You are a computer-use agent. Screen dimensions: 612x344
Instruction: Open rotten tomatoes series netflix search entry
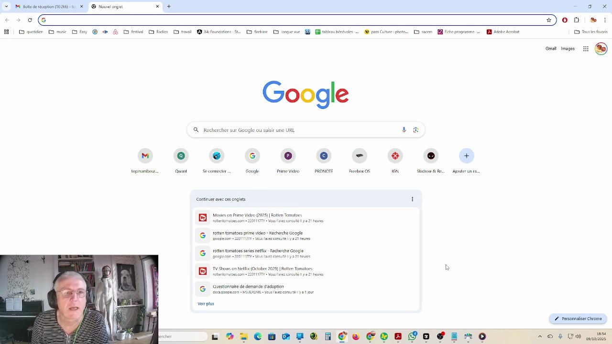point(306,253)
